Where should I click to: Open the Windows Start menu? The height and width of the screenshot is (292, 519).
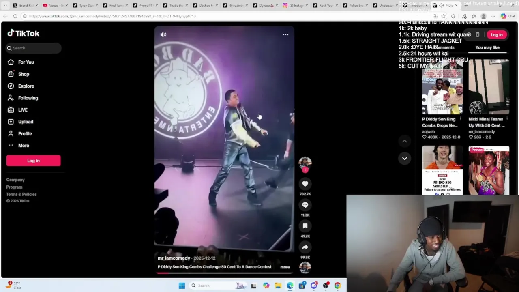[x=182, y=286]
